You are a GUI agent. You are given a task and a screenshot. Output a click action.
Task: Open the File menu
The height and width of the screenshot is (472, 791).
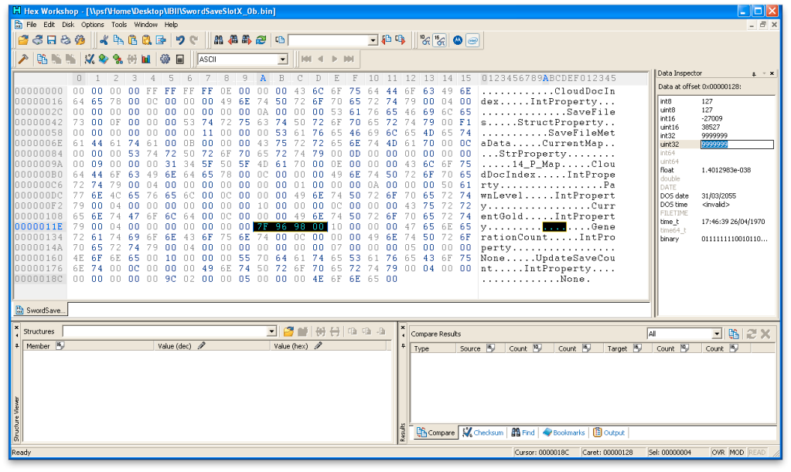click(31, 24)
